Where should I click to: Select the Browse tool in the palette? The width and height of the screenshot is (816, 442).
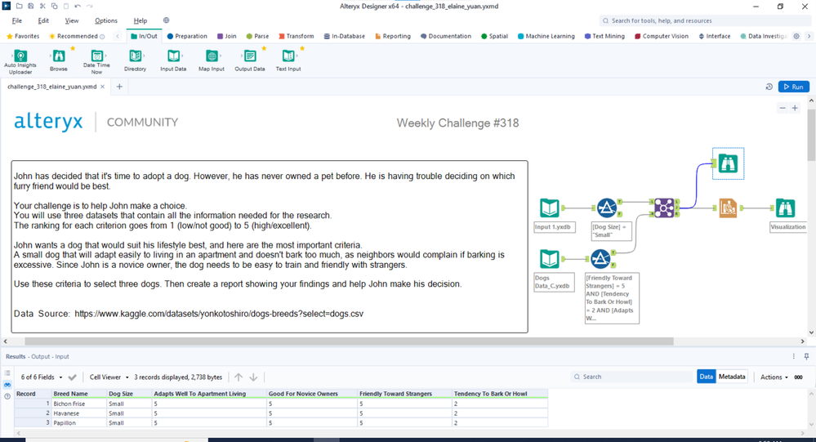(x=59, y=56)
